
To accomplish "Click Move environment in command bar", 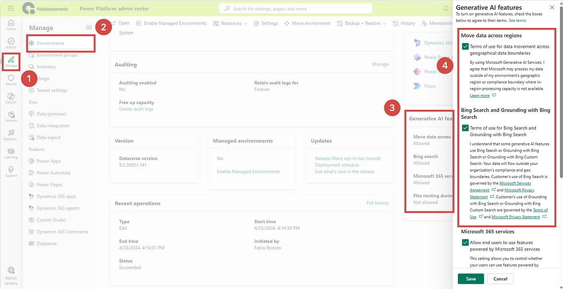I will 307,23.
